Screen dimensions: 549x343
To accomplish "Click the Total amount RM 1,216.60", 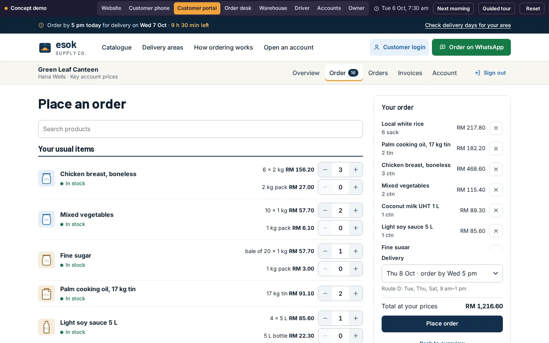I will tap(484, 306).
